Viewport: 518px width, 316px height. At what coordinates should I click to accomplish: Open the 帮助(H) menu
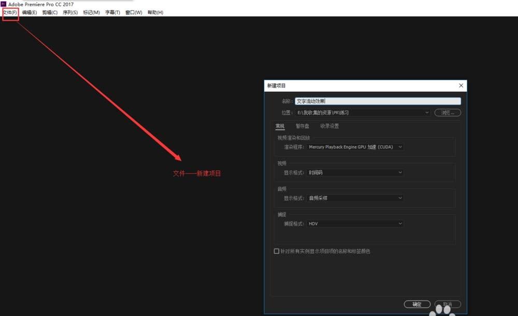154,12
